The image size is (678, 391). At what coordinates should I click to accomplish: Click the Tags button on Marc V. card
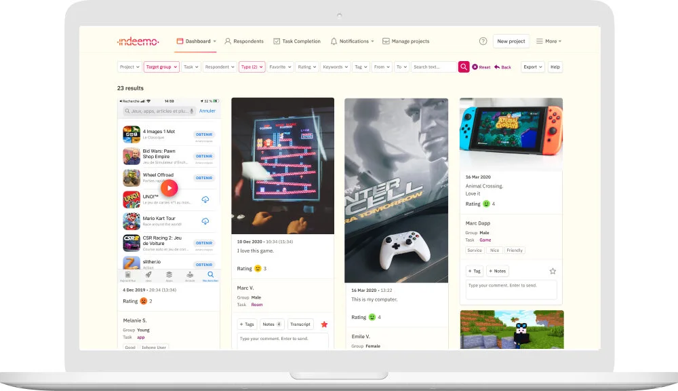(247, 324)
